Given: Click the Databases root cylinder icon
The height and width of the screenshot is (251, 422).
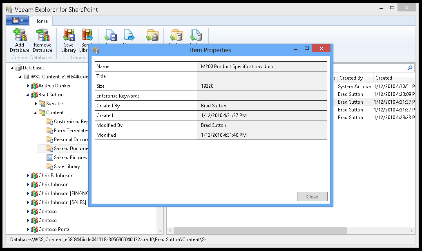Looking at the screenshot, I should [18, 68].
